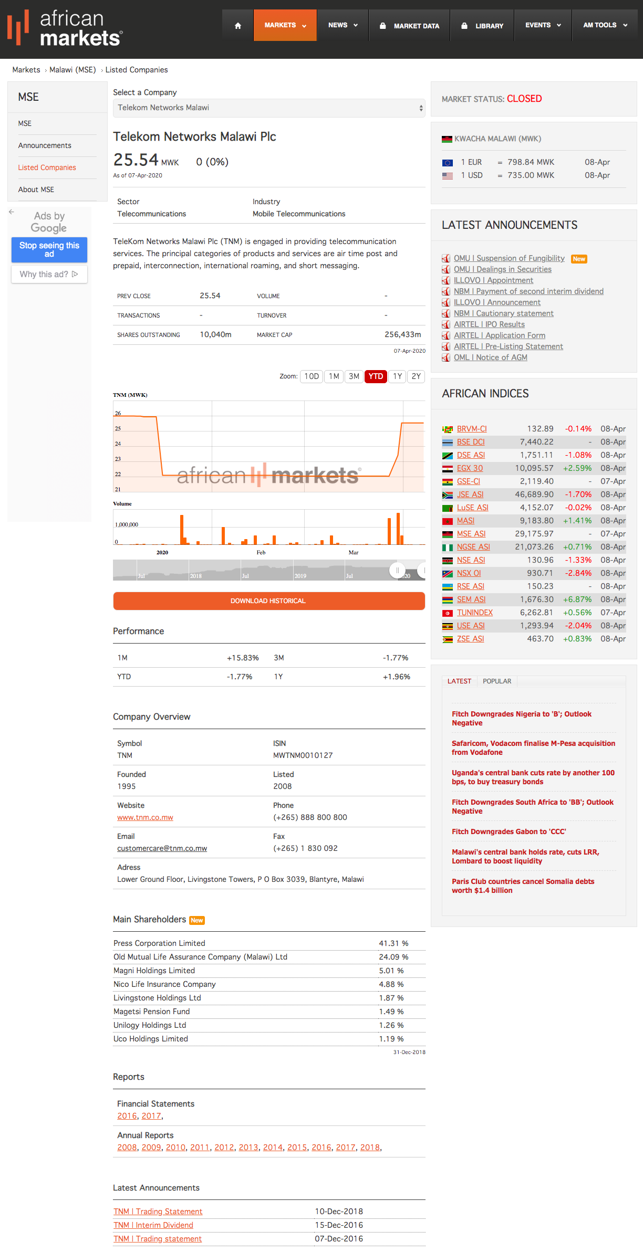Click PDF icon next to OML Notice of AGM

(446, 357)
